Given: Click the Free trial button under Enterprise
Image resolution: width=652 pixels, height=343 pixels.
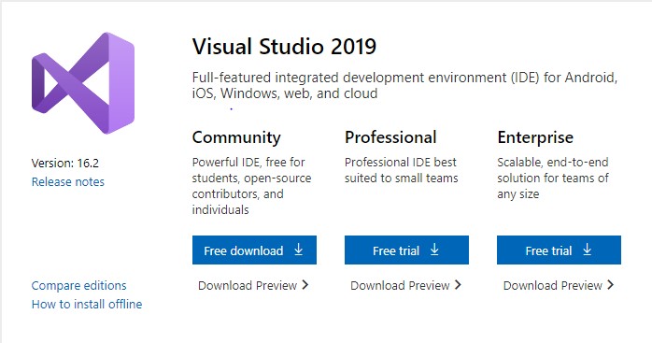Looking at the screenshot, I should [x=559, y=250].
